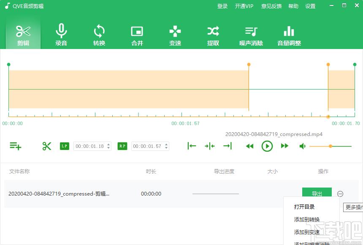The height and width of the screenshot is (245, 363).
Task: Click the right orange selection marker on the waveform
Action: coord(328,65)
